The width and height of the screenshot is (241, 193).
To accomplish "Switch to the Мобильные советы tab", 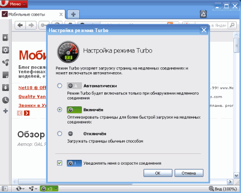I will [33, 14].
